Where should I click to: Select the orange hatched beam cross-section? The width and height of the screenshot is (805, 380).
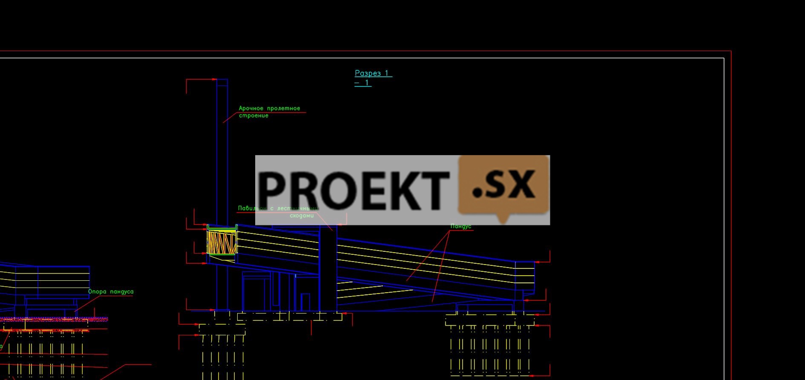point(221,242)
